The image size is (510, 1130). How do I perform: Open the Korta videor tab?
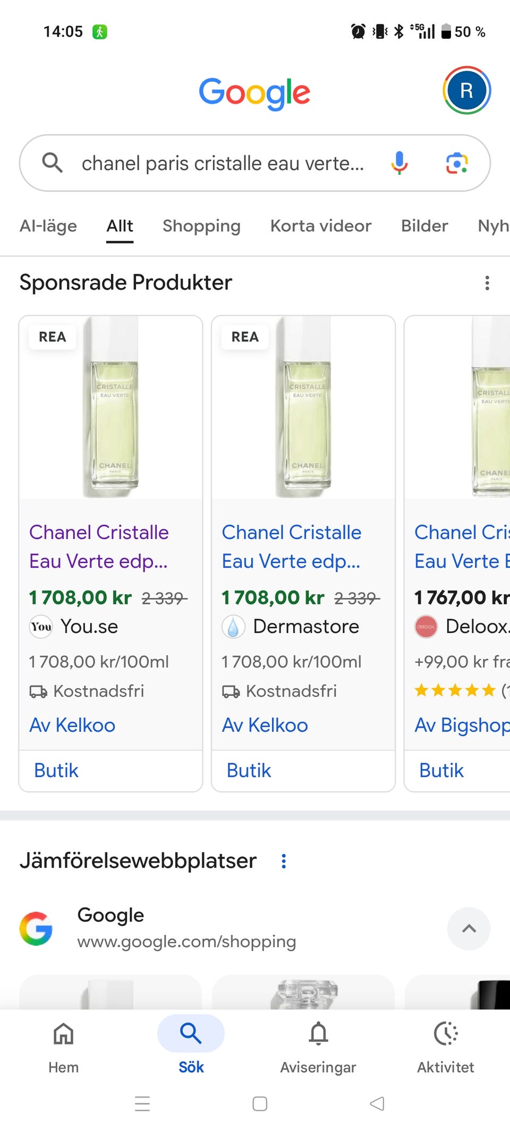(x=321, y=226)
